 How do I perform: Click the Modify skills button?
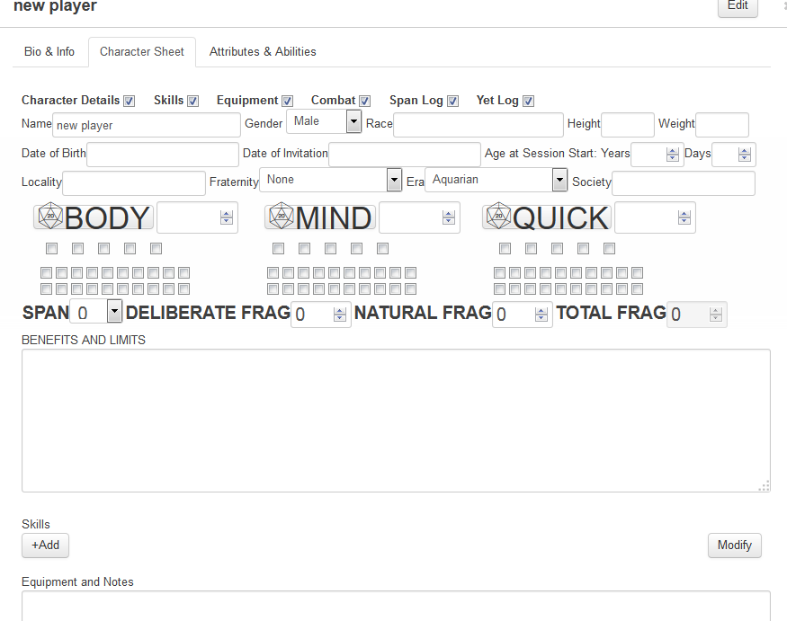click(734, 546)
